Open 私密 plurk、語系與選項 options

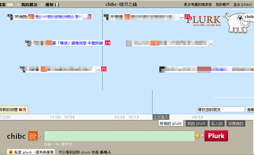coord(31,152)
